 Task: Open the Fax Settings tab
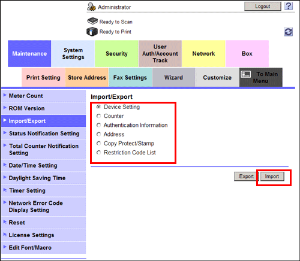tap(130, 77)
